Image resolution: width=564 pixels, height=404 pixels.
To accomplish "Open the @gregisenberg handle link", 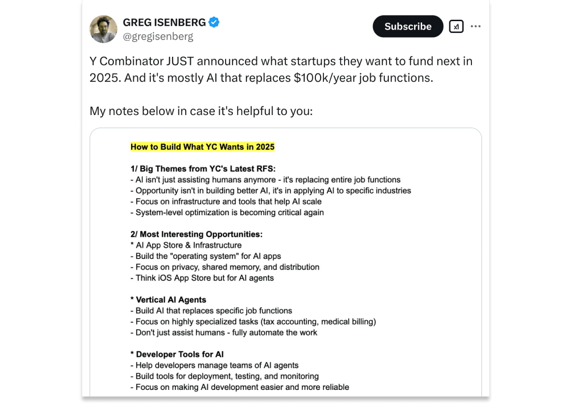I will (x=158, y=36).
